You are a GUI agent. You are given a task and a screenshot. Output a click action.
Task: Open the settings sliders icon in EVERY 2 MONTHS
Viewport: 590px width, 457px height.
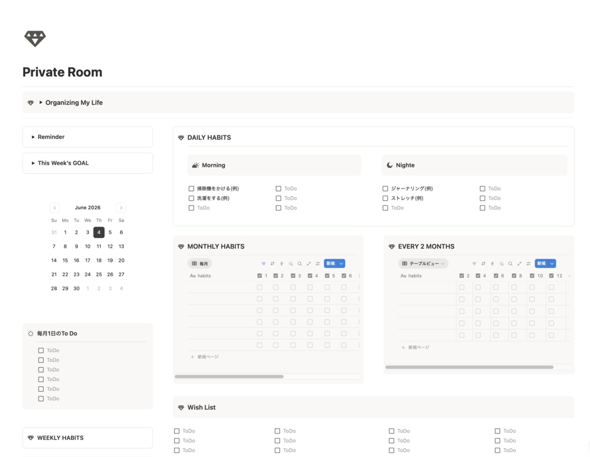528,264
